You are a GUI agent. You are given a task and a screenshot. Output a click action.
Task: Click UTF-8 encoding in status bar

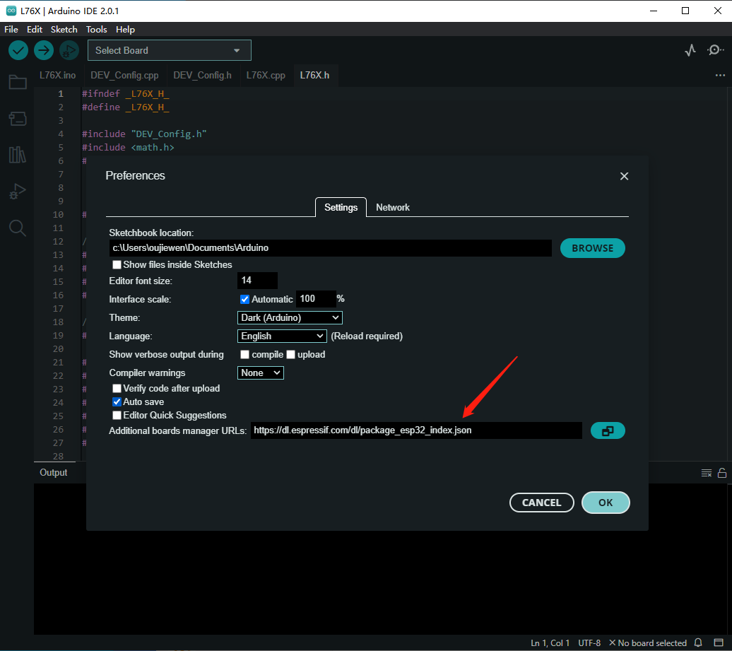coord(589,643)
